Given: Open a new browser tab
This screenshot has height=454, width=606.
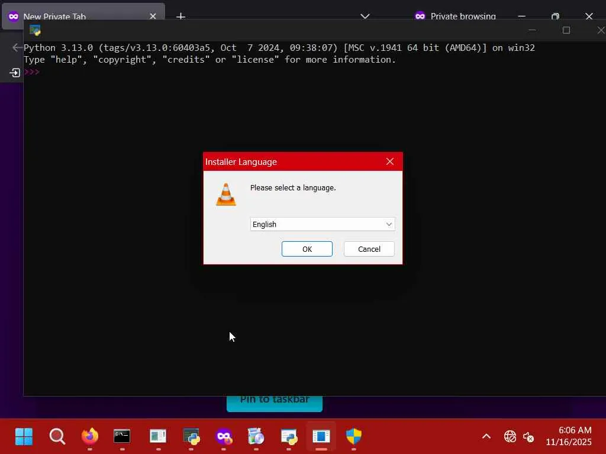Looking at the screenshot, I should [180, 16].
